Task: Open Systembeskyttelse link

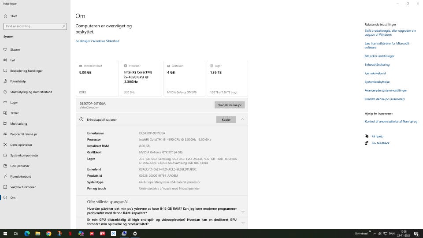Action: [x=377, y=82]
